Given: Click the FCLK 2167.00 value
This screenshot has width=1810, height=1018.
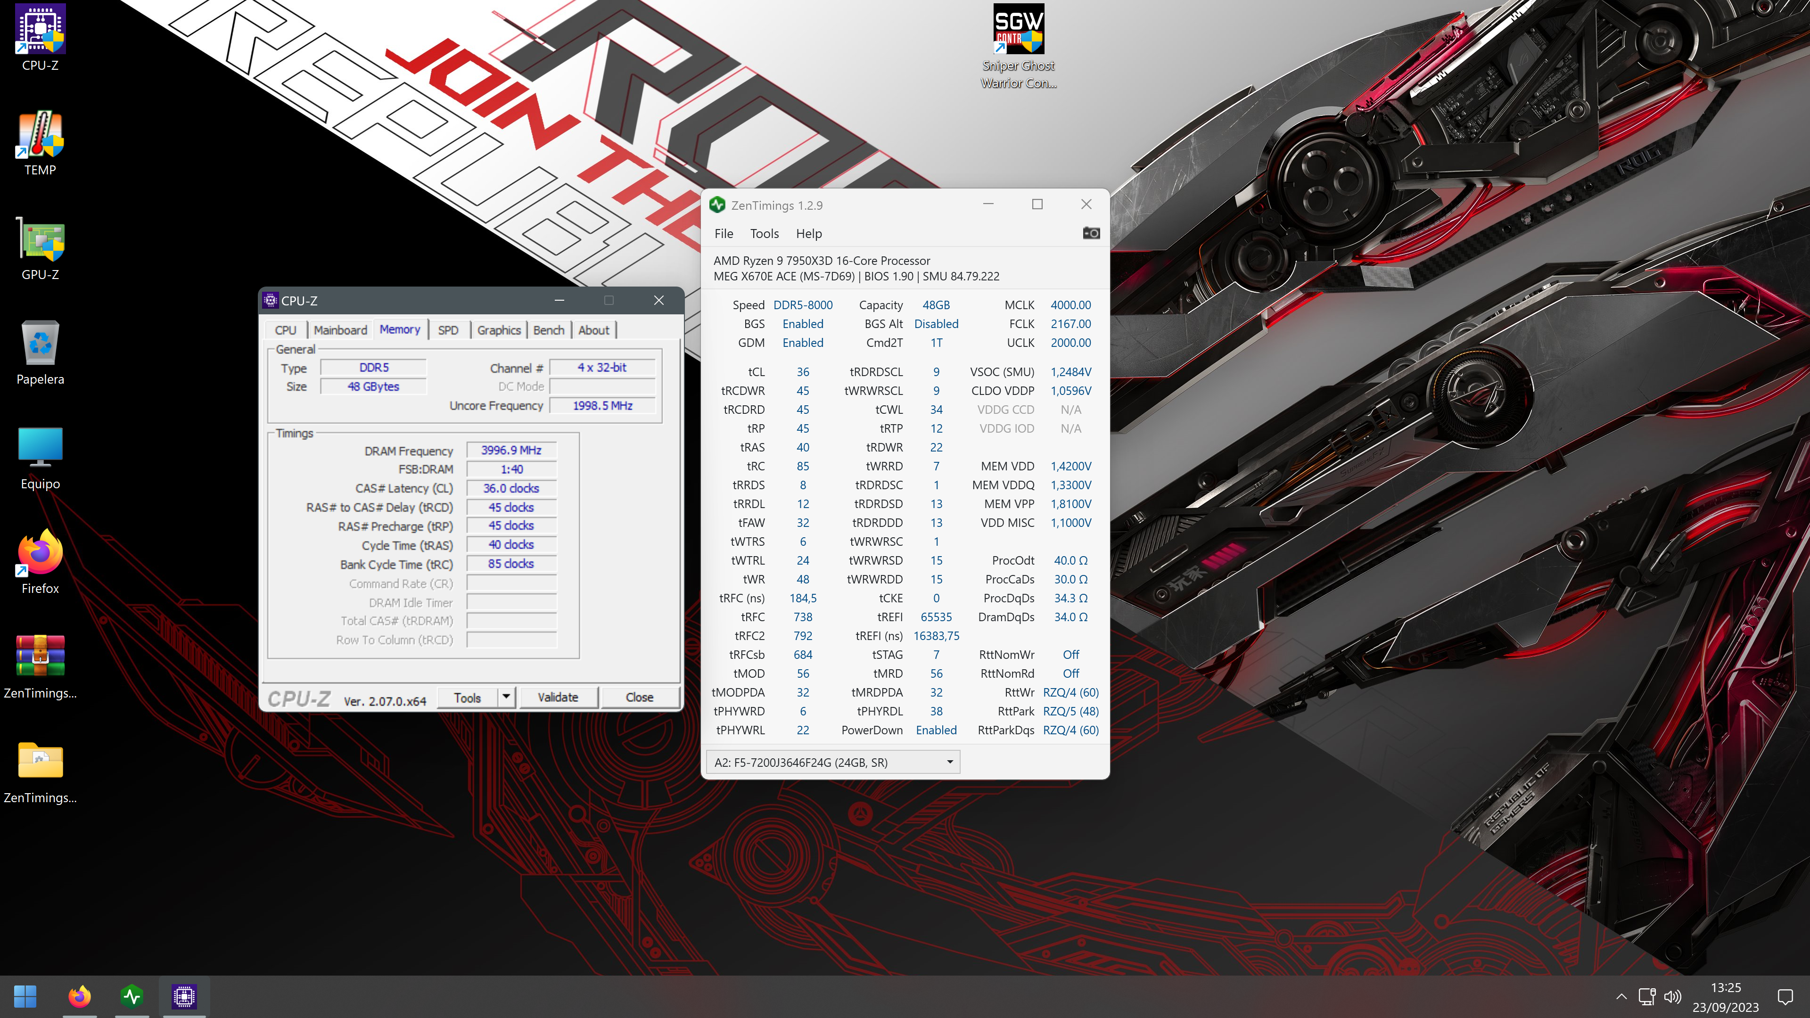Looking at the screenshot, I should click(1070, 324).
